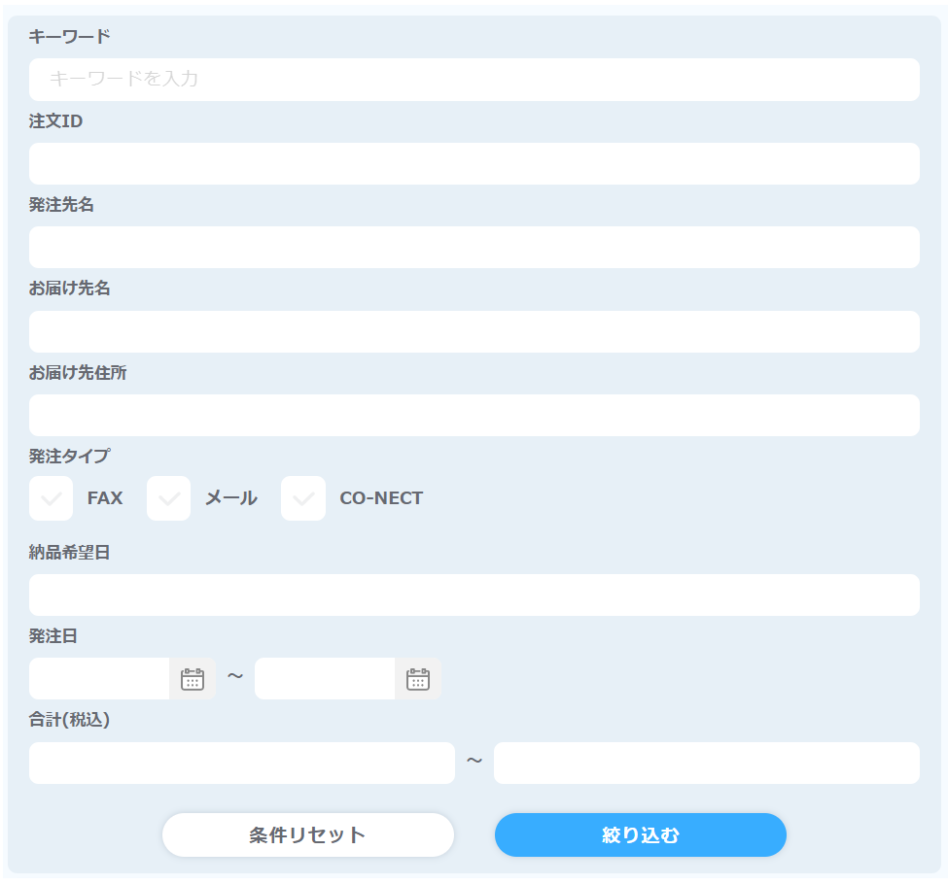
Task: Click the メール label text
Action: click(231, 498)
